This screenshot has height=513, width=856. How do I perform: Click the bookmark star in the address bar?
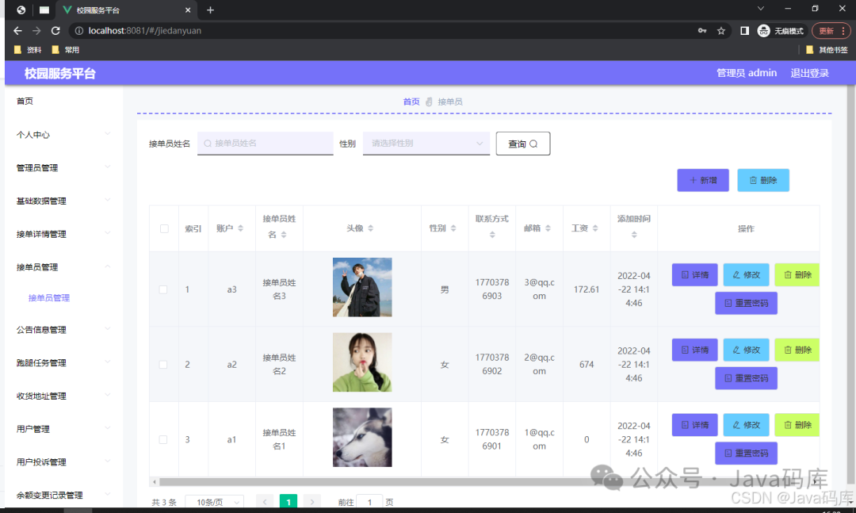tap(720, 30)
